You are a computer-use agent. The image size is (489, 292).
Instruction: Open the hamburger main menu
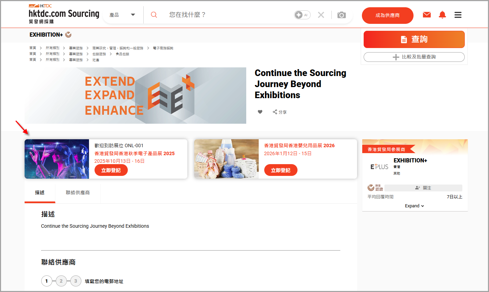[x=458, y=15]
